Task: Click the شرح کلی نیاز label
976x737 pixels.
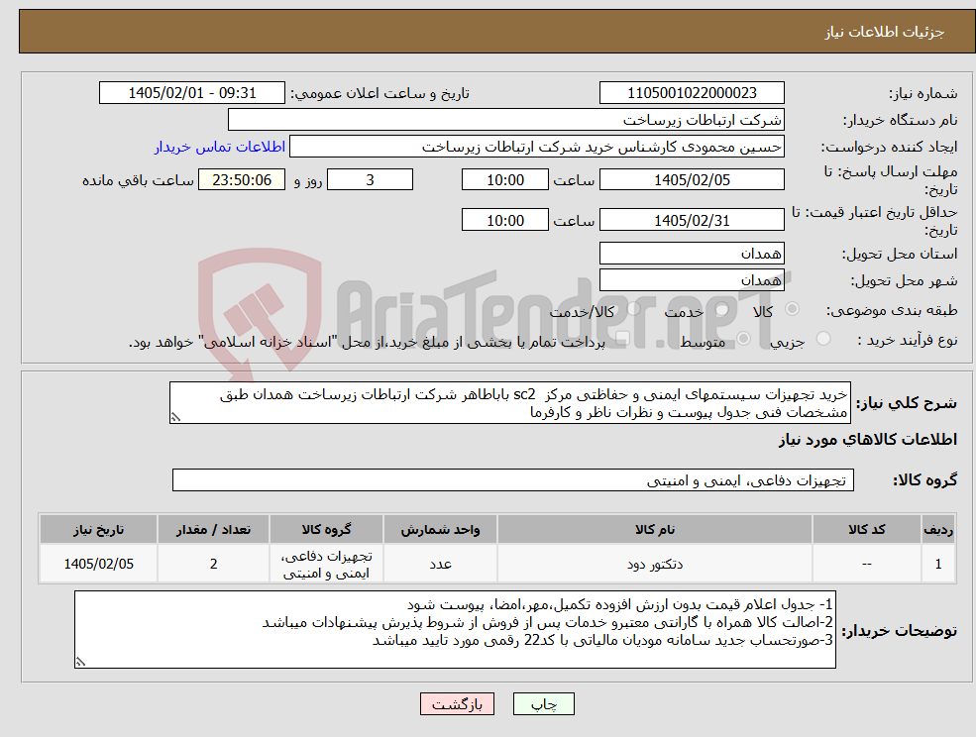Action: click(907, 403)
